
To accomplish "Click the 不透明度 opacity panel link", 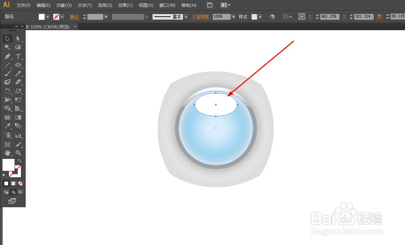I will pos(201,17).
